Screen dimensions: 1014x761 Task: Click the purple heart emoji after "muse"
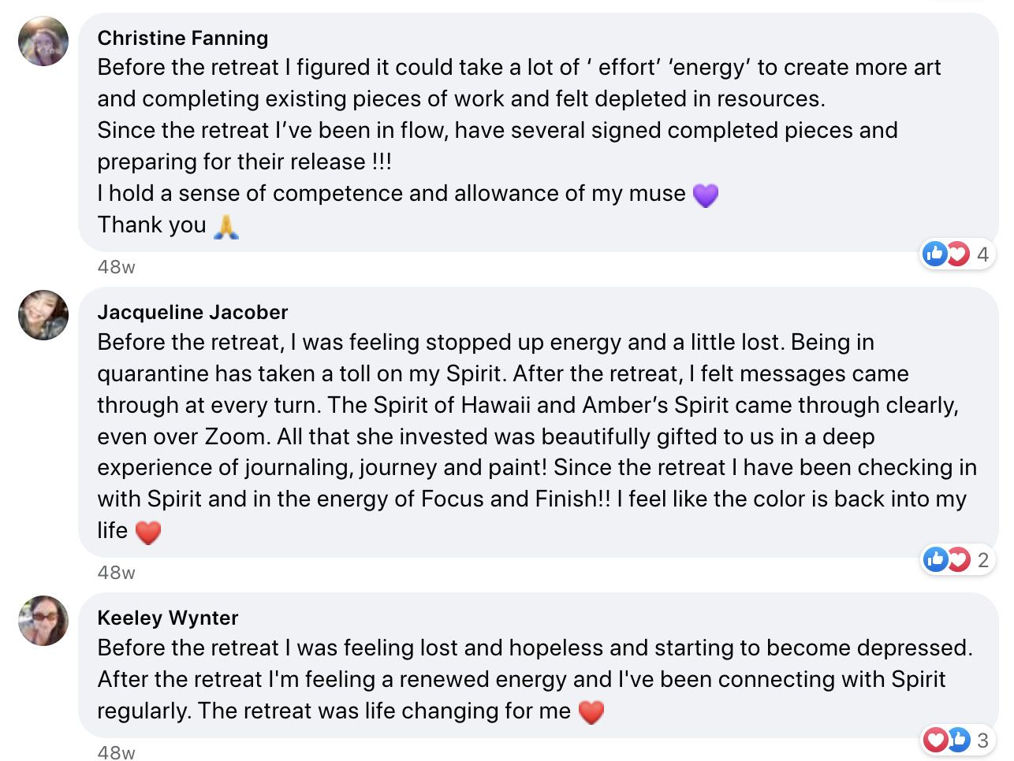[x=706, y=195]
